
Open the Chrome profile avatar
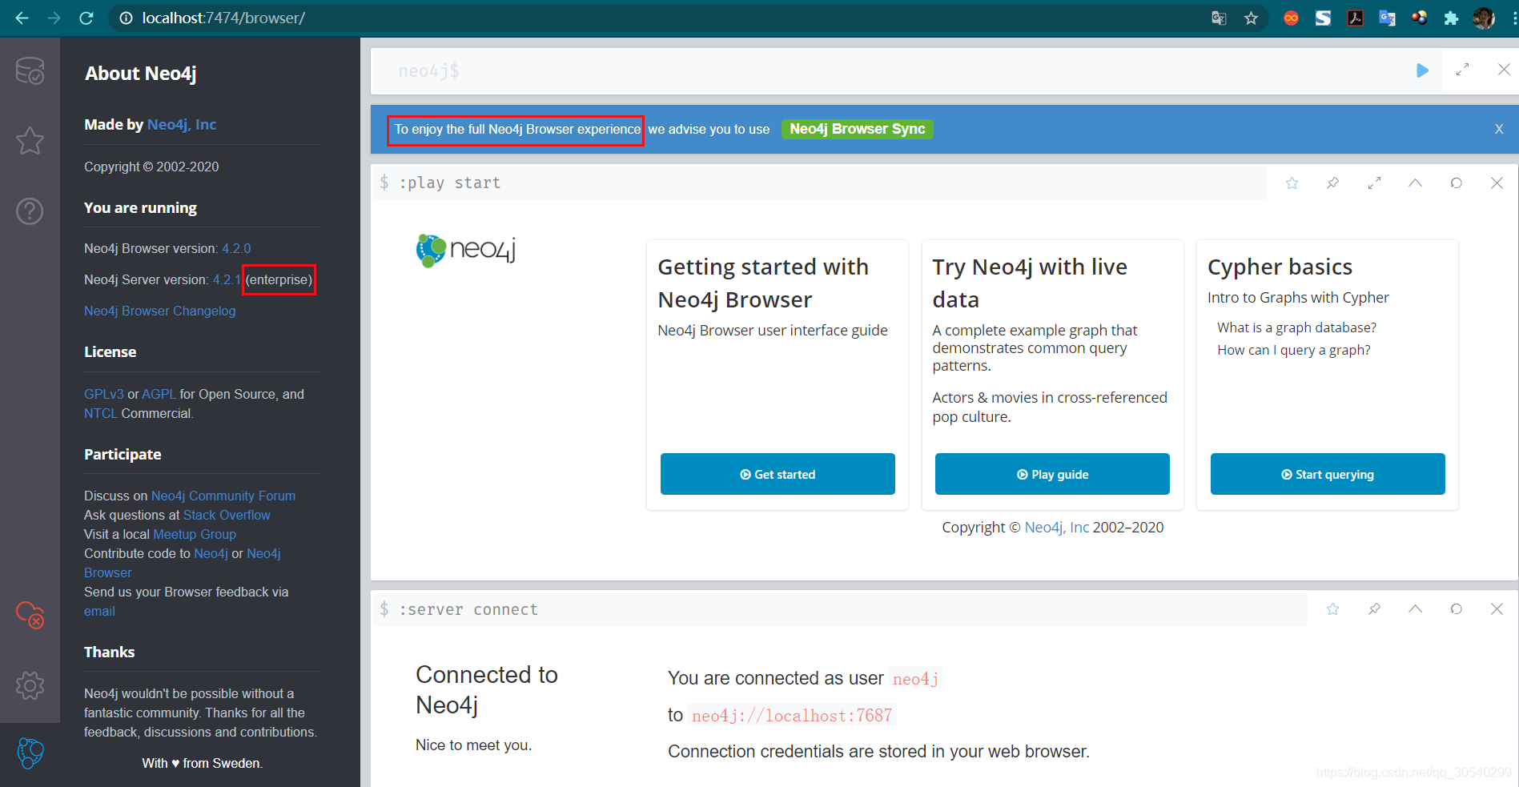click(1483, 18)
